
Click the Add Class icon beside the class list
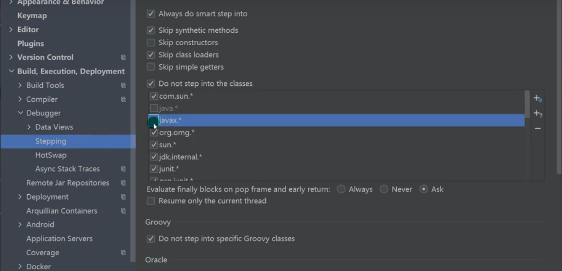coord(537,98)
